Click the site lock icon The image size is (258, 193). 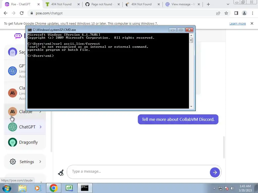click(x=32, y=13)
